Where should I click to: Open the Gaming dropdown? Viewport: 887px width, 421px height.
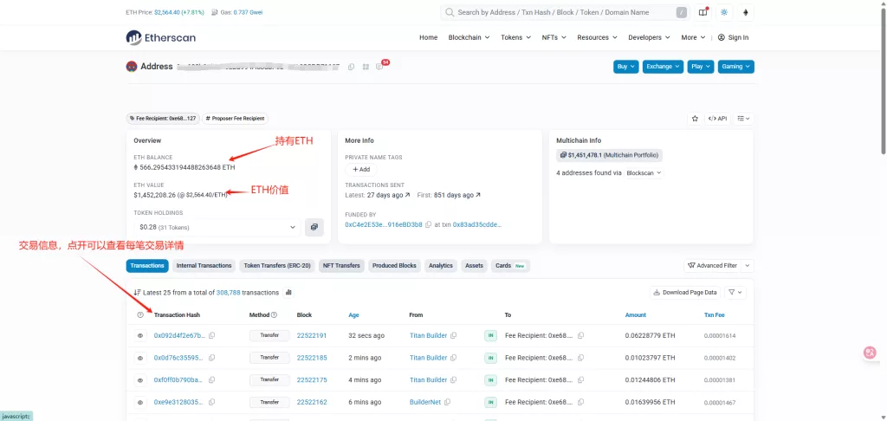(x=736, y=67)
